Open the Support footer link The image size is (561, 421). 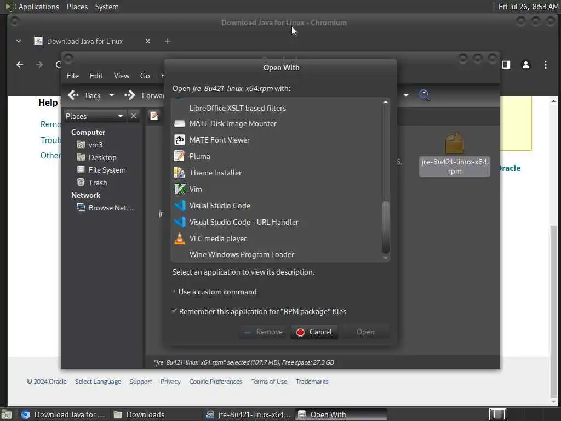(141, 382)
